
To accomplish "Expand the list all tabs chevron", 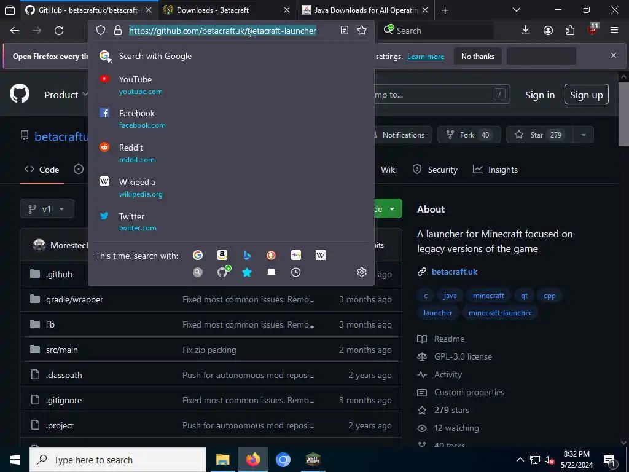I will (x=517, y=10).
